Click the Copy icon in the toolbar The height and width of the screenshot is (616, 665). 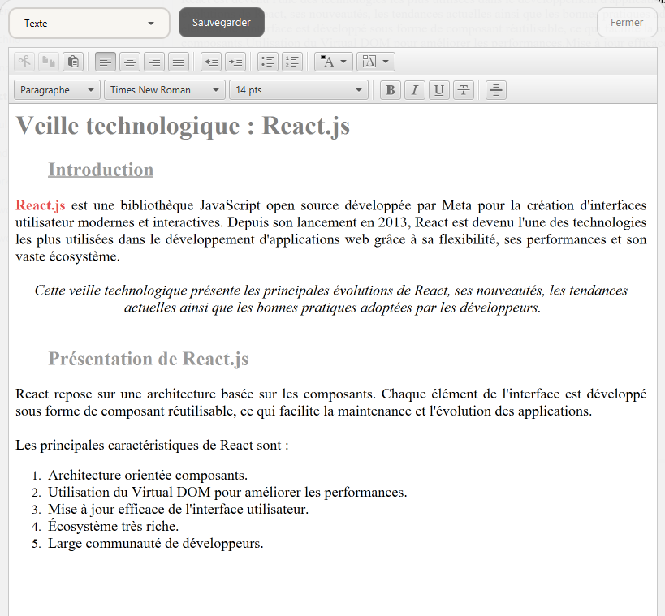pyautogui.click(x=49, y=62)
